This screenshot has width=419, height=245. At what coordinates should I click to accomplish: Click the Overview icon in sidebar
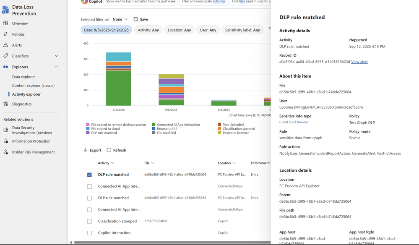[5, 23]
